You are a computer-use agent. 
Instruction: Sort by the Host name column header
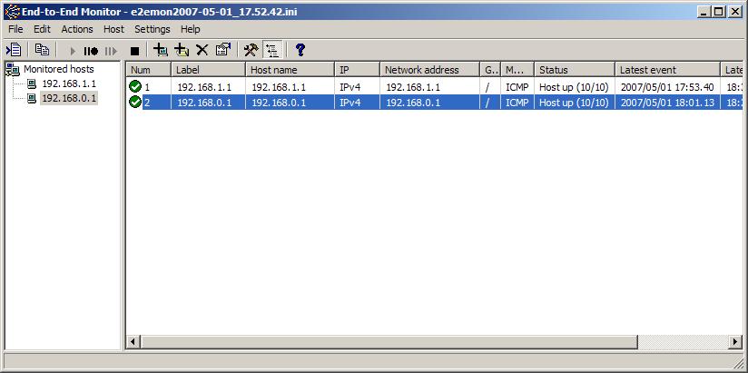(290, 70)
